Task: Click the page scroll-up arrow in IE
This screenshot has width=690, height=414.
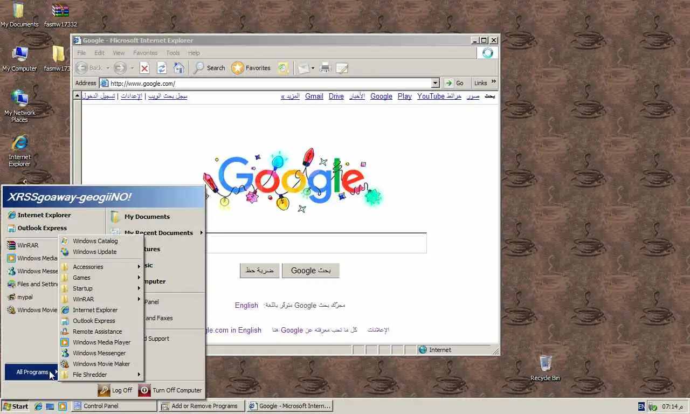Action: [x=78, y=95]
